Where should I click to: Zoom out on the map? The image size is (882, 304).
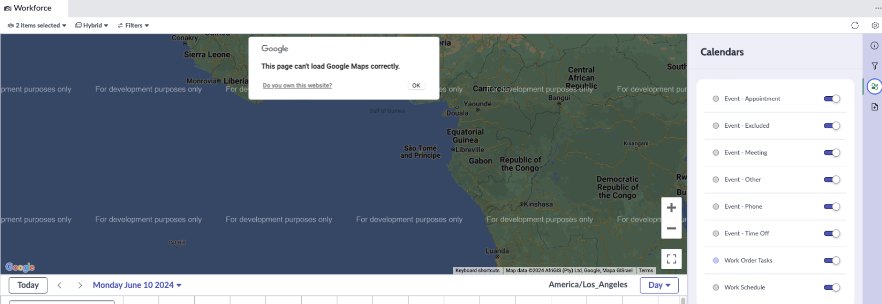click(671, 228)
